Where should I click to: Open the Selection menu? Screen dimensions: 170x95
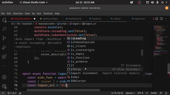tap(18, 13)
